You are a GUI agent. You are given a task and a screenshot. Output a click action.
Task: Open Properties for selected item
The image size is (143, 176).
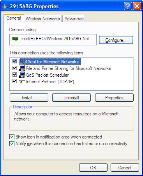click(114, 98)
